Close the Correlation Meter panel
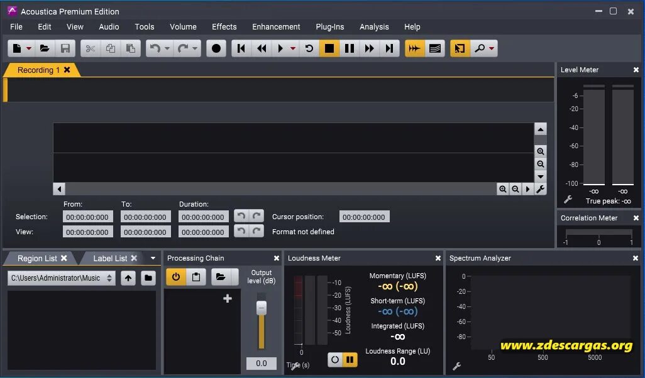 (636, 218)
